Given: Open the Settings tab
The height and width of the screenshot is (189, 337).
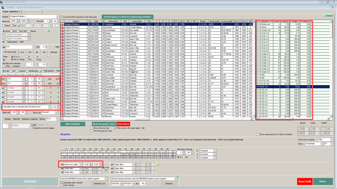Looking at the screenshot, I should (x=53, y=52).
